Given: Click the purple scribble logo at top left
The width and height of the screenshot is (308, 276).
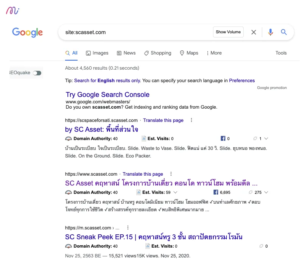Looking at the screenshot, I should point(12,11).
